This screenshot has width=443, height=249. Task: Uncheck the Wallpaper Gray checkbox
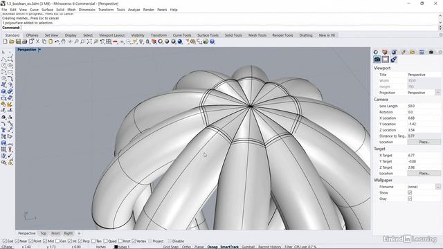[410, 199]
